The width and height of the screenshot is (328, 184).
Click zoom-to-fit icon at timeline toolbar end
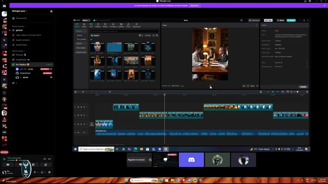click(307, 92)
